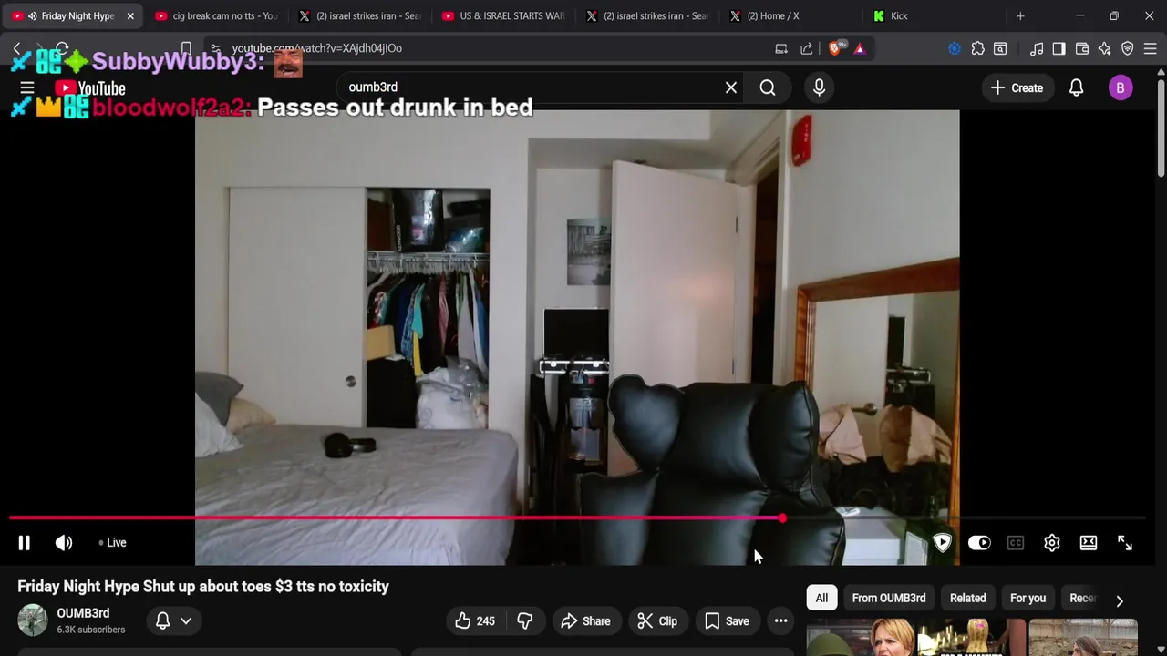Click the Brave shield badge on video

[x=943, y=543]
